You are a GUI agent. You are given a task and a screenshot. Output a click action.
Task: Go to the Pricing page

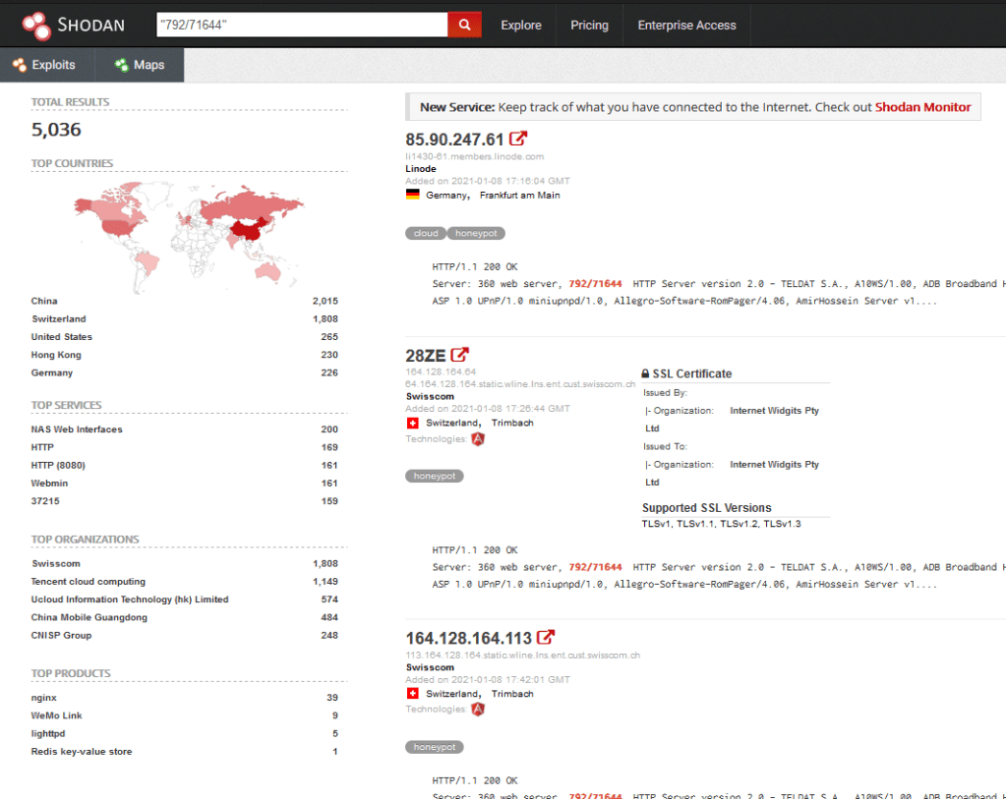(589, 25)
